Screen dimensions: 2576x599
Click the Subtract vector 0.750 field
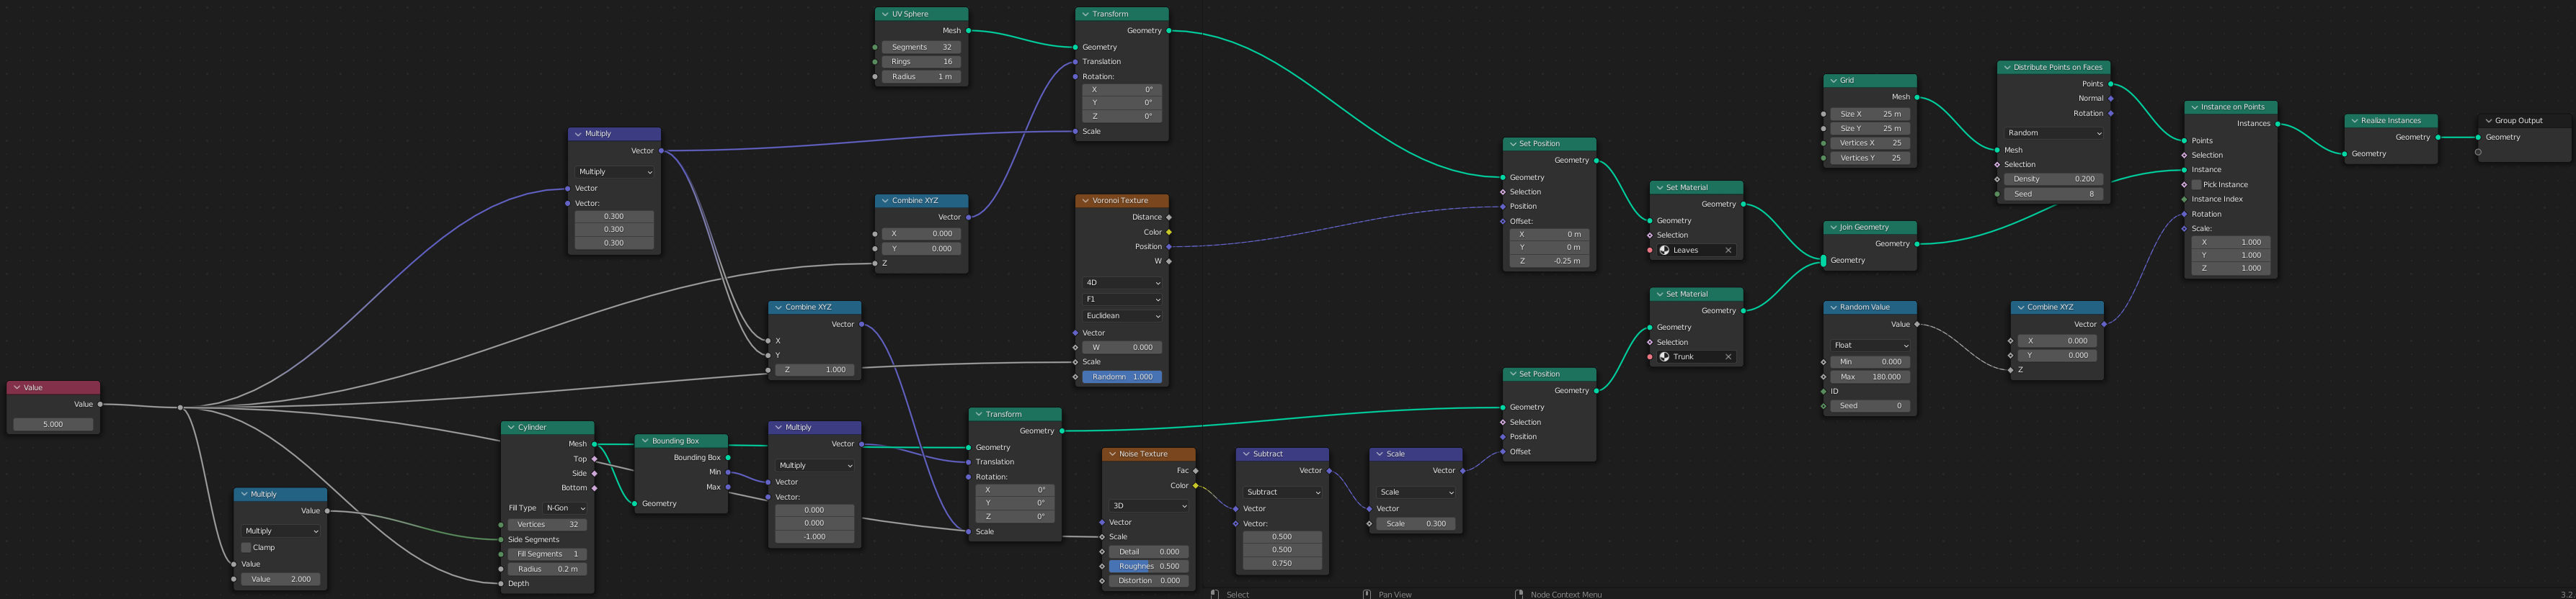click(1283, 564)
